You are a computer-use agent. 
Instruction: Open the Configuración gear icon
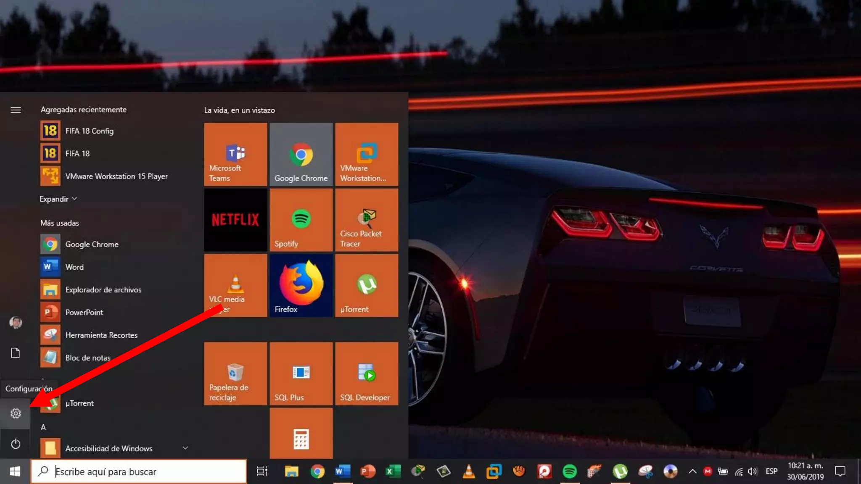tap(16, 413)
